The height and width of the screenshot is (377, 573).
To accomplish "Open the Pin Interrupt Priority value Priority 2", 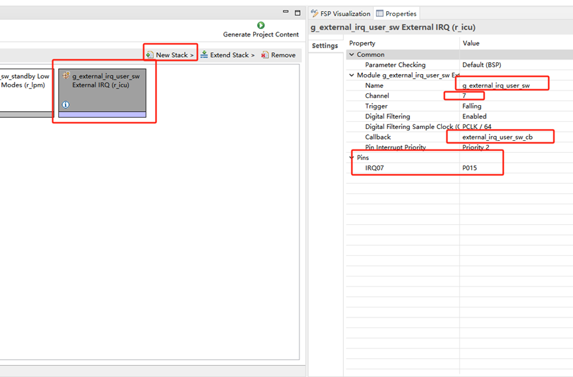I will tap(476, 147).
